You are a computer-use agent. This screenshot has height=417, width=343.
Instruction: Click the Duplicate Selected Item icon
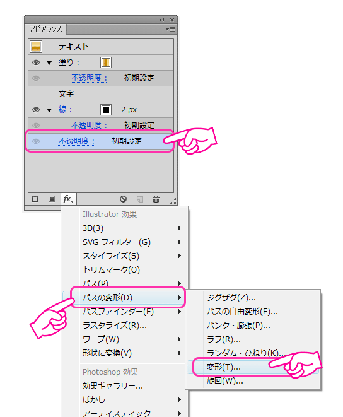(140, 199)
